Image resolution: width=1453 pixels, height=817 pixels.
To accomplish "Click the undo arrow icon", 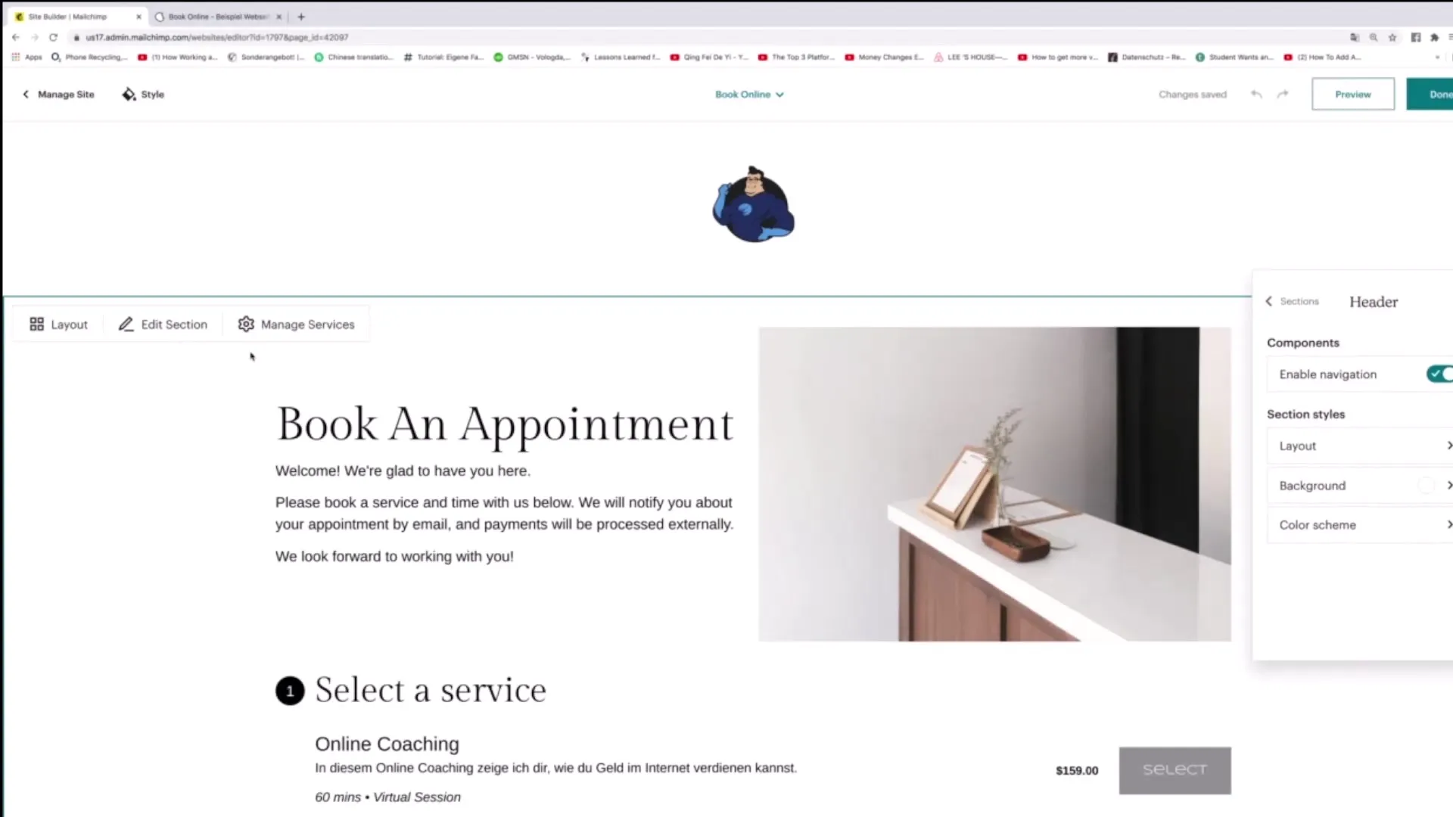I will [1255, 93].
